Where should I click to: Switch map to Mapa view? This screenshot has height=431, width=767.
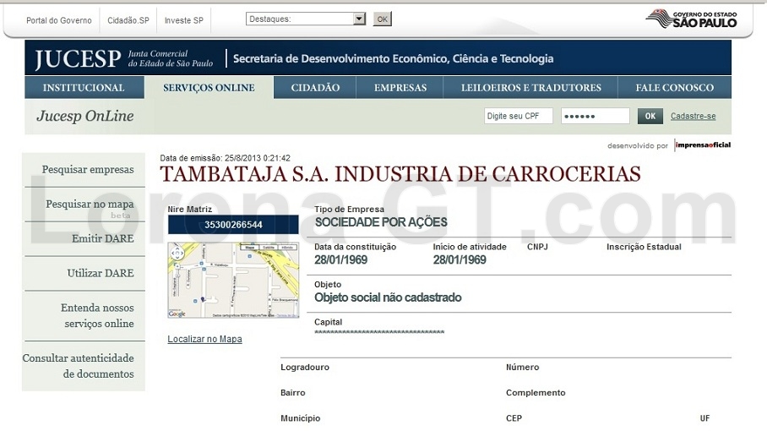(x=250, y=248)
